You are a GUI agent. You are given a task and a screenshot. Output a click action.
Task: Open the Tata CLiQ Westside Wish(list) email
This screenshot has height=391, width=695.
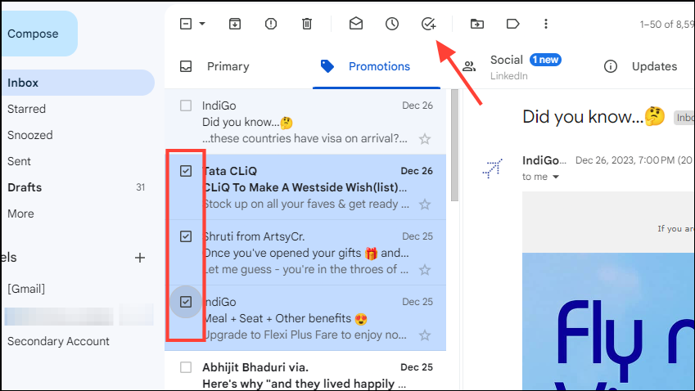tap(305, 187)
